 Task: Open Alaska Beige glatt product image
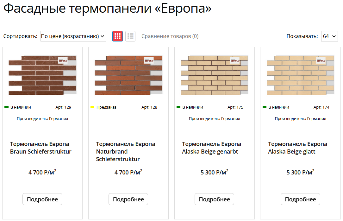click(x=300, y=75)
